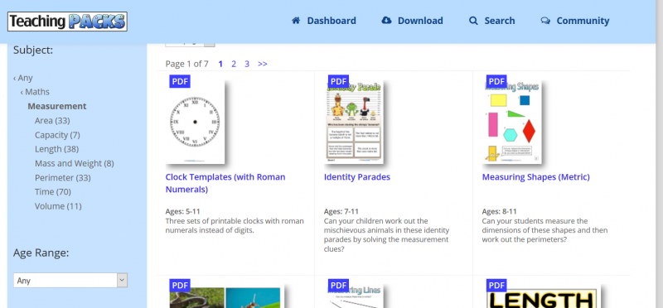This screenshot has height=308, width=663.
Task: Click the PDF badge on Measuring Lines
Action: tap(338, 285)
